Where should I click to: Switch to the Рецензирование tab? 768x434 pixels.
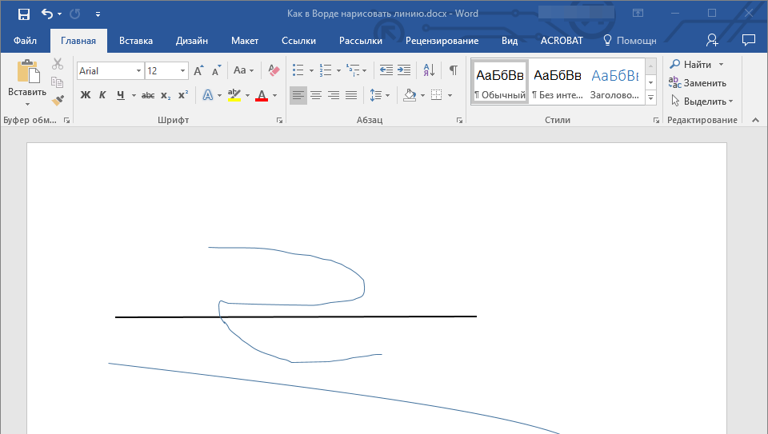(442, 41)
